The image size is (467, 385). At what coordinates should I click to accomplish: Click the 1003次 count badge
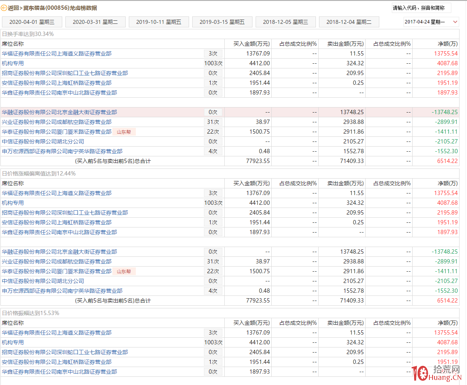coord(213,63)
